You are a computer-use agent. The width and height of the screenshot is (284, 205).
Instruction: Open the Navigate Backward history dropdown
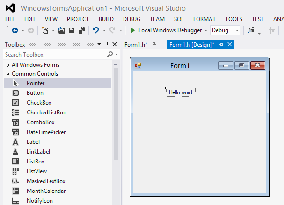(23, 30)
